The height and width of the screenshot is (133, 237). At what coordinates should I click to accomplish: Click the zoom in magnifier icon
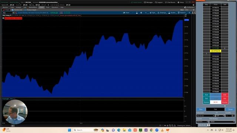tap(170, 126)
